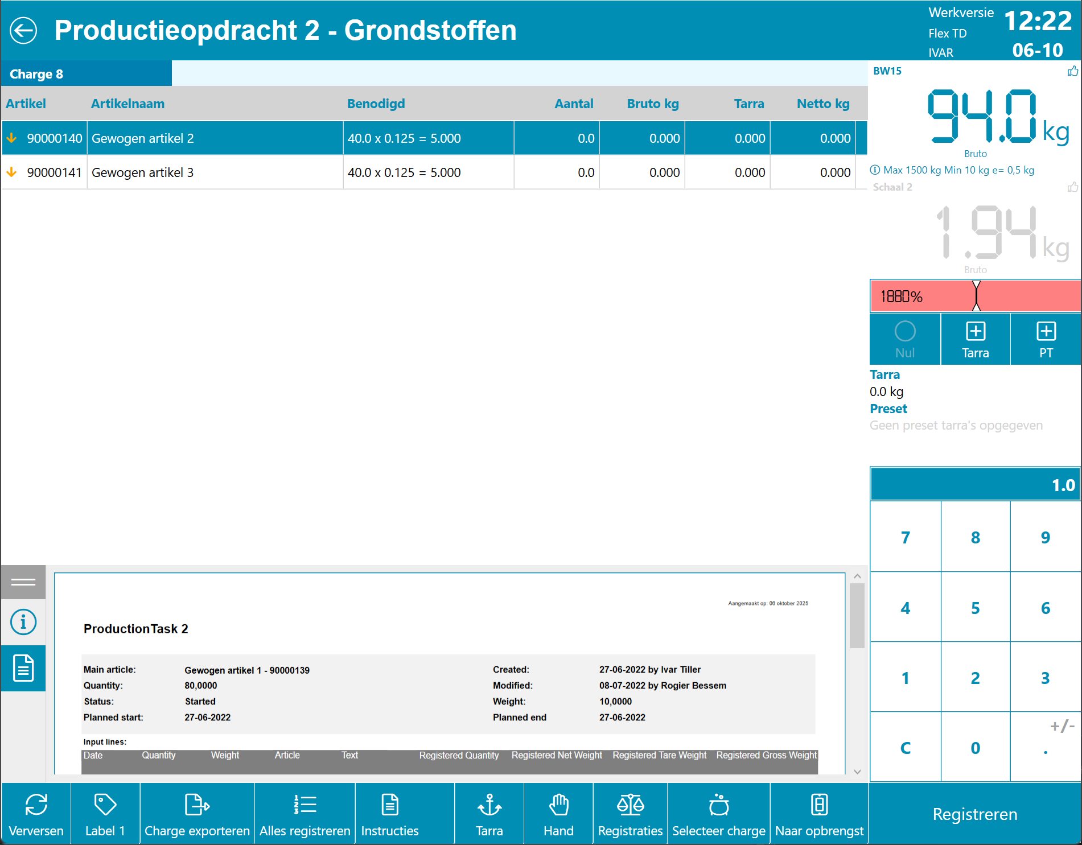The image size is (1082, 845).
Task: Click the Bruto kg column header
Action: (653, 104)
